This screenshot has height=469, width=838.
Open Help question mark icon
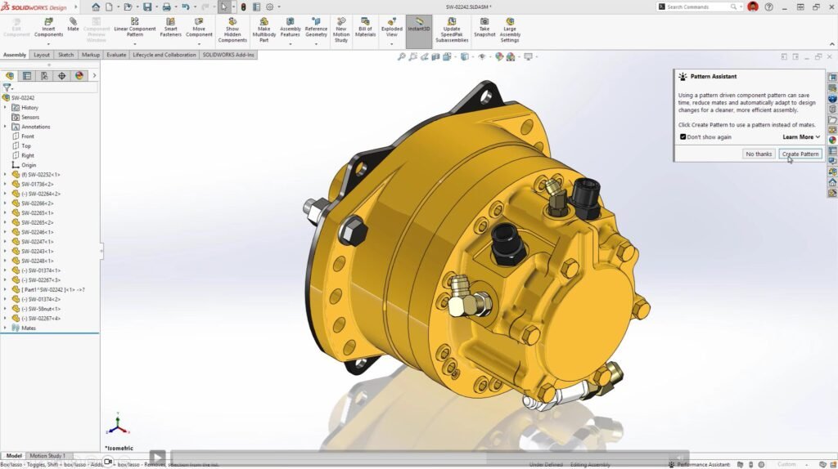coord(768,7)
